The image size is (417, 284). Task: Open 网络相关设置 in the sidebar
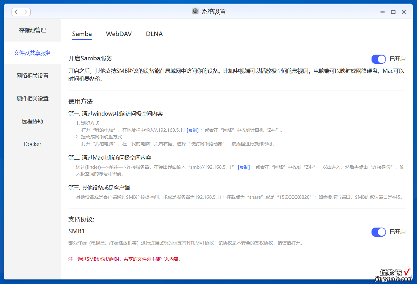coord(32,76)
